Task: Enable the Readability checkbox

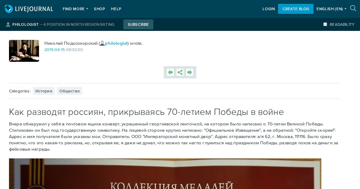Action: pos(325,24)
